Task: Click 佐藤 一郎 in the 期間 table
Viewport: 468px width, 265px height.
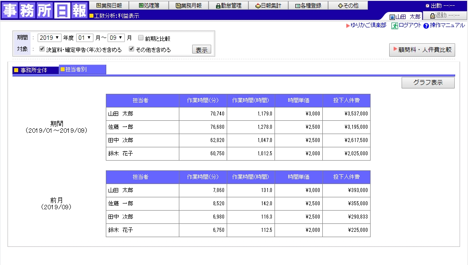Action: pyautogui.click(x=120, y=127)
